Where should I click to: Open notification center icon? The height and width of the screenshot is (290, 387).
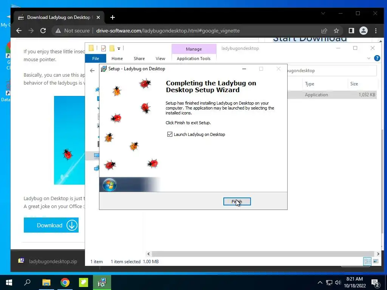coord(376,282)
